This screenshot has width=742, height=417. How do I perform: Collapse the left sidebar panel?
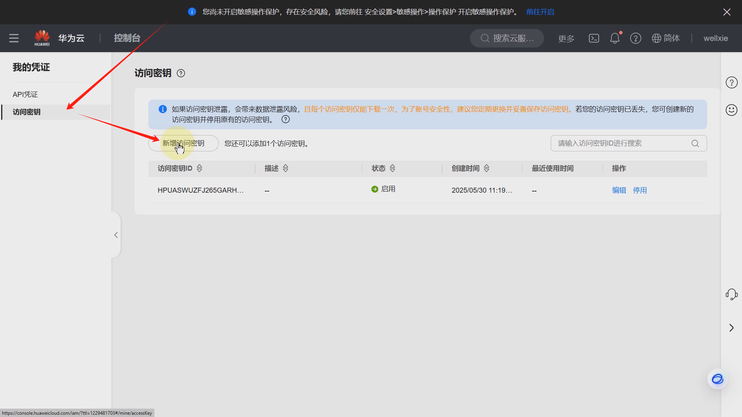116,235
